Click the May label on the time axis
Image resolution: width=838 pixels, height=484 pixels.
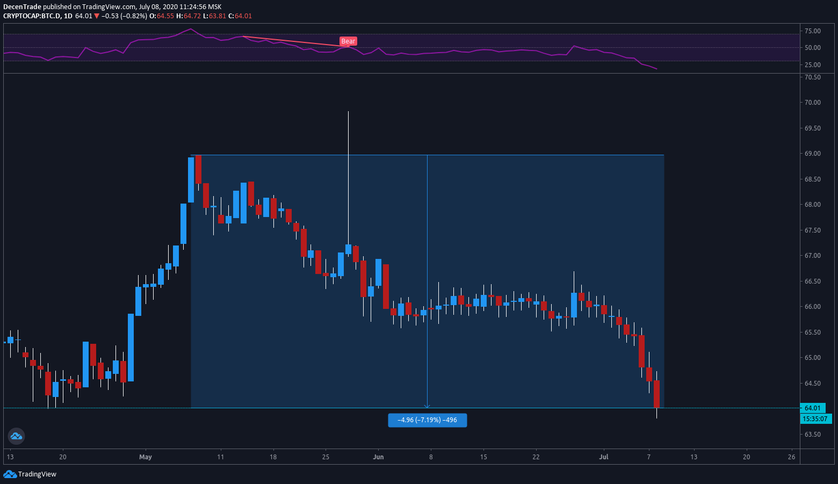point(145,457)
